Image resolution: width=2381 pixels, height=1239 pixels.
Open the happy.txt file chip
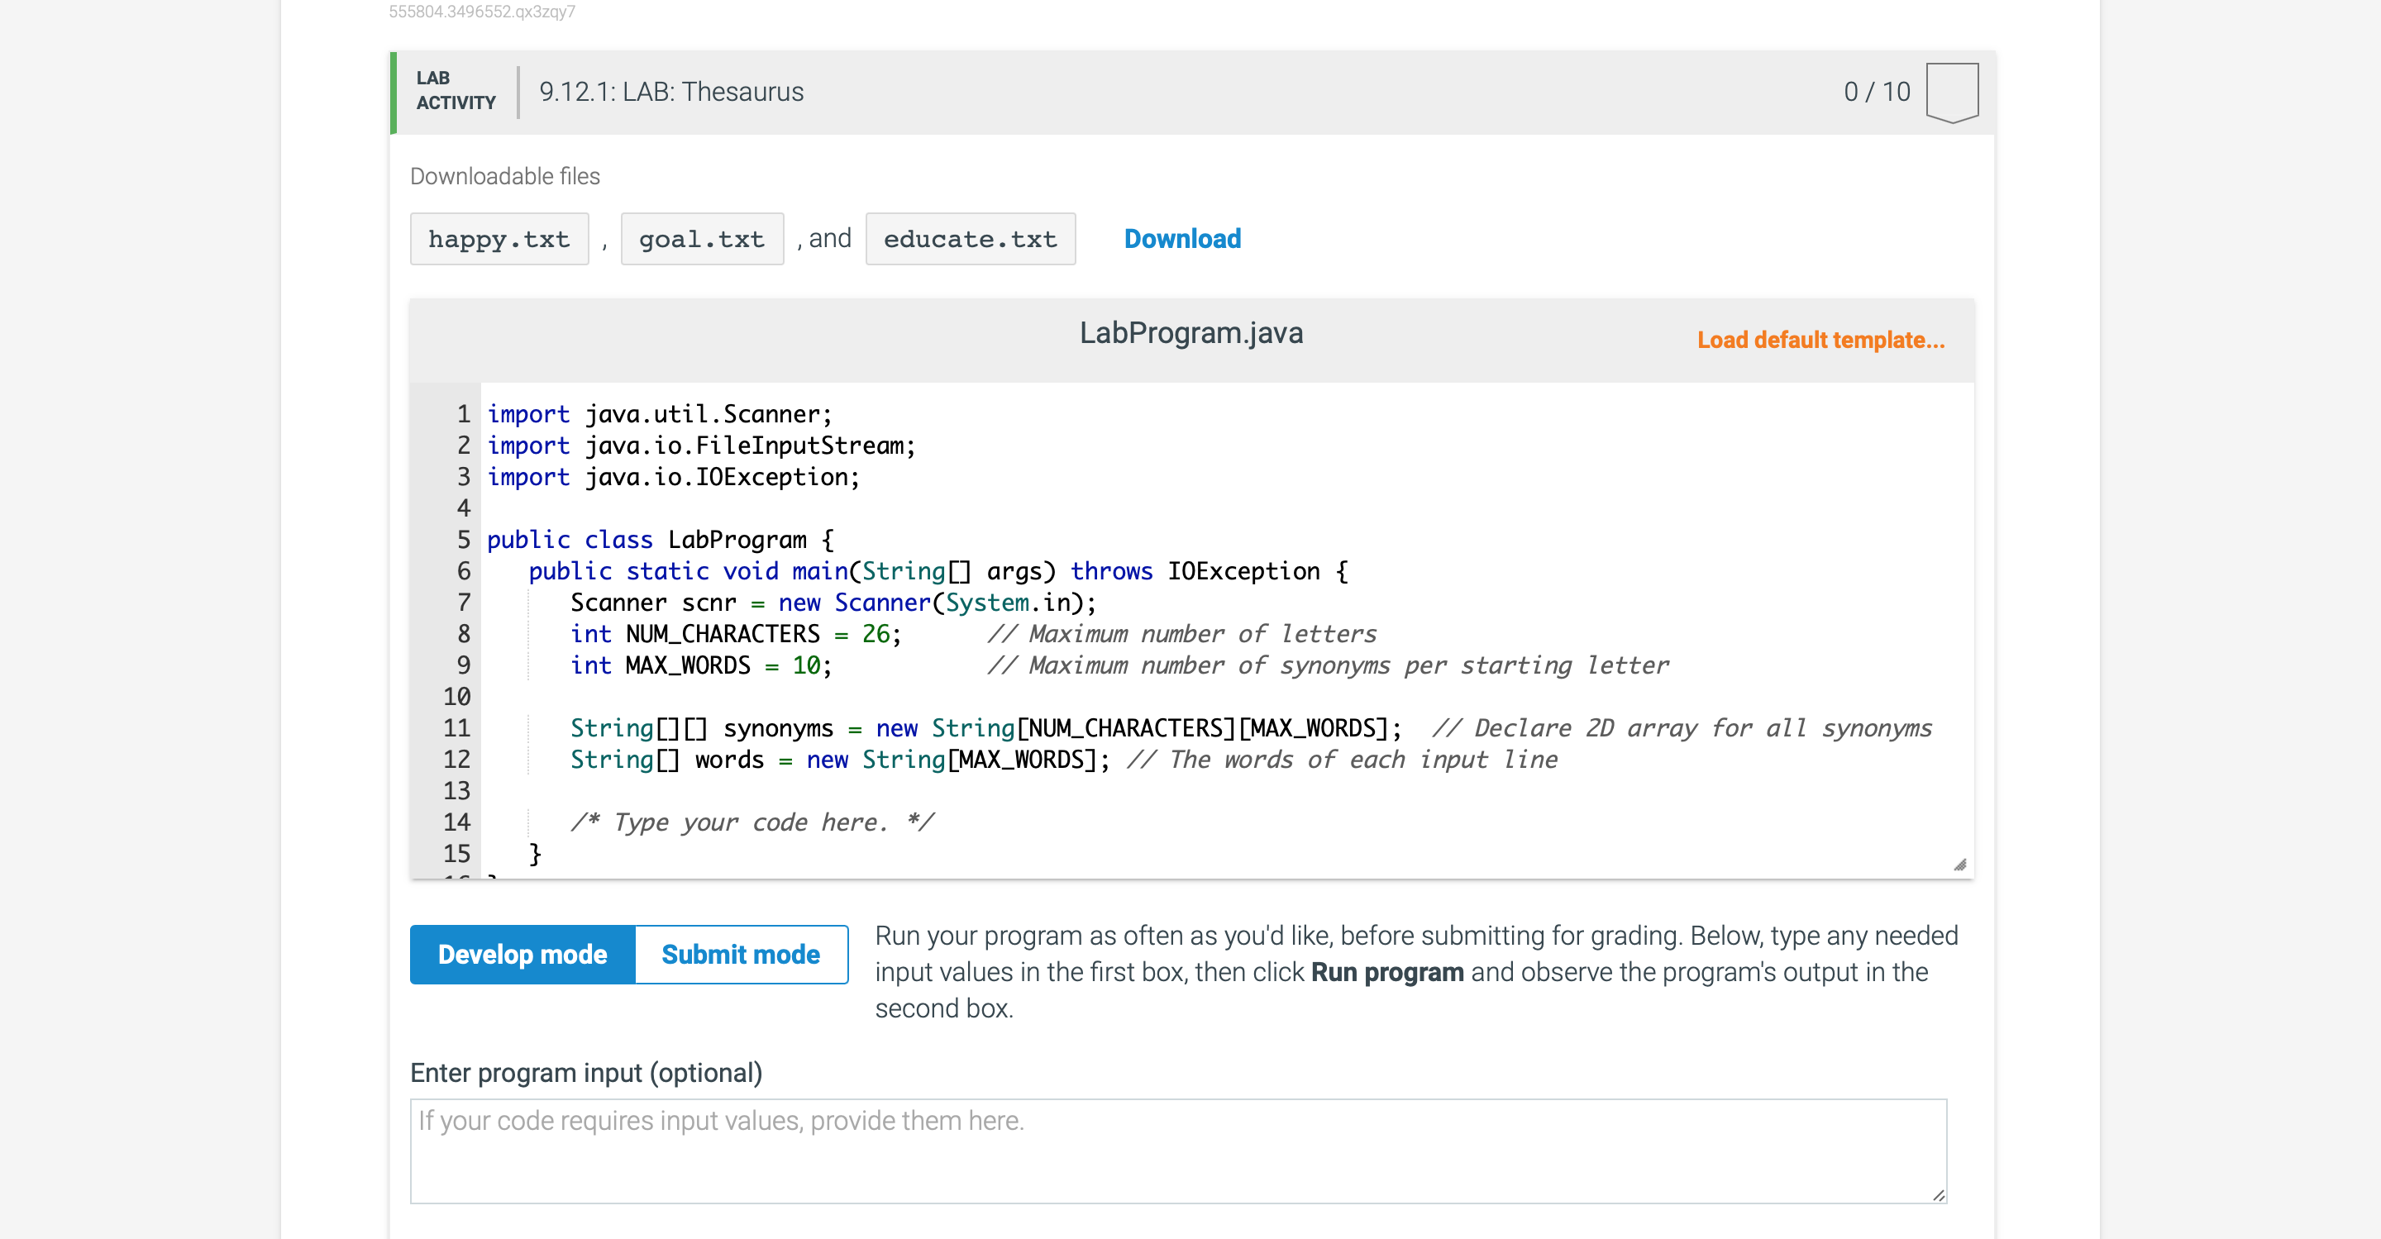point(499,238)
